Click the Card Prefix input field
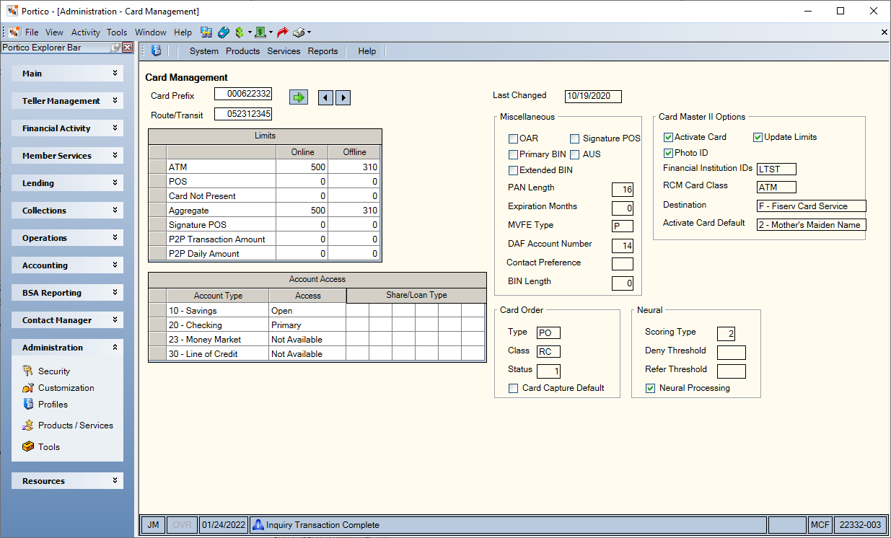891x538 pixels. click(243, 94)
